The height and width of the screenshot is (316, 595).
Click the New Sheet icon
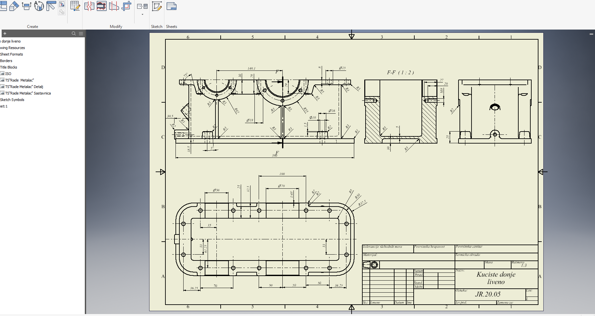[x=171, y=6]
